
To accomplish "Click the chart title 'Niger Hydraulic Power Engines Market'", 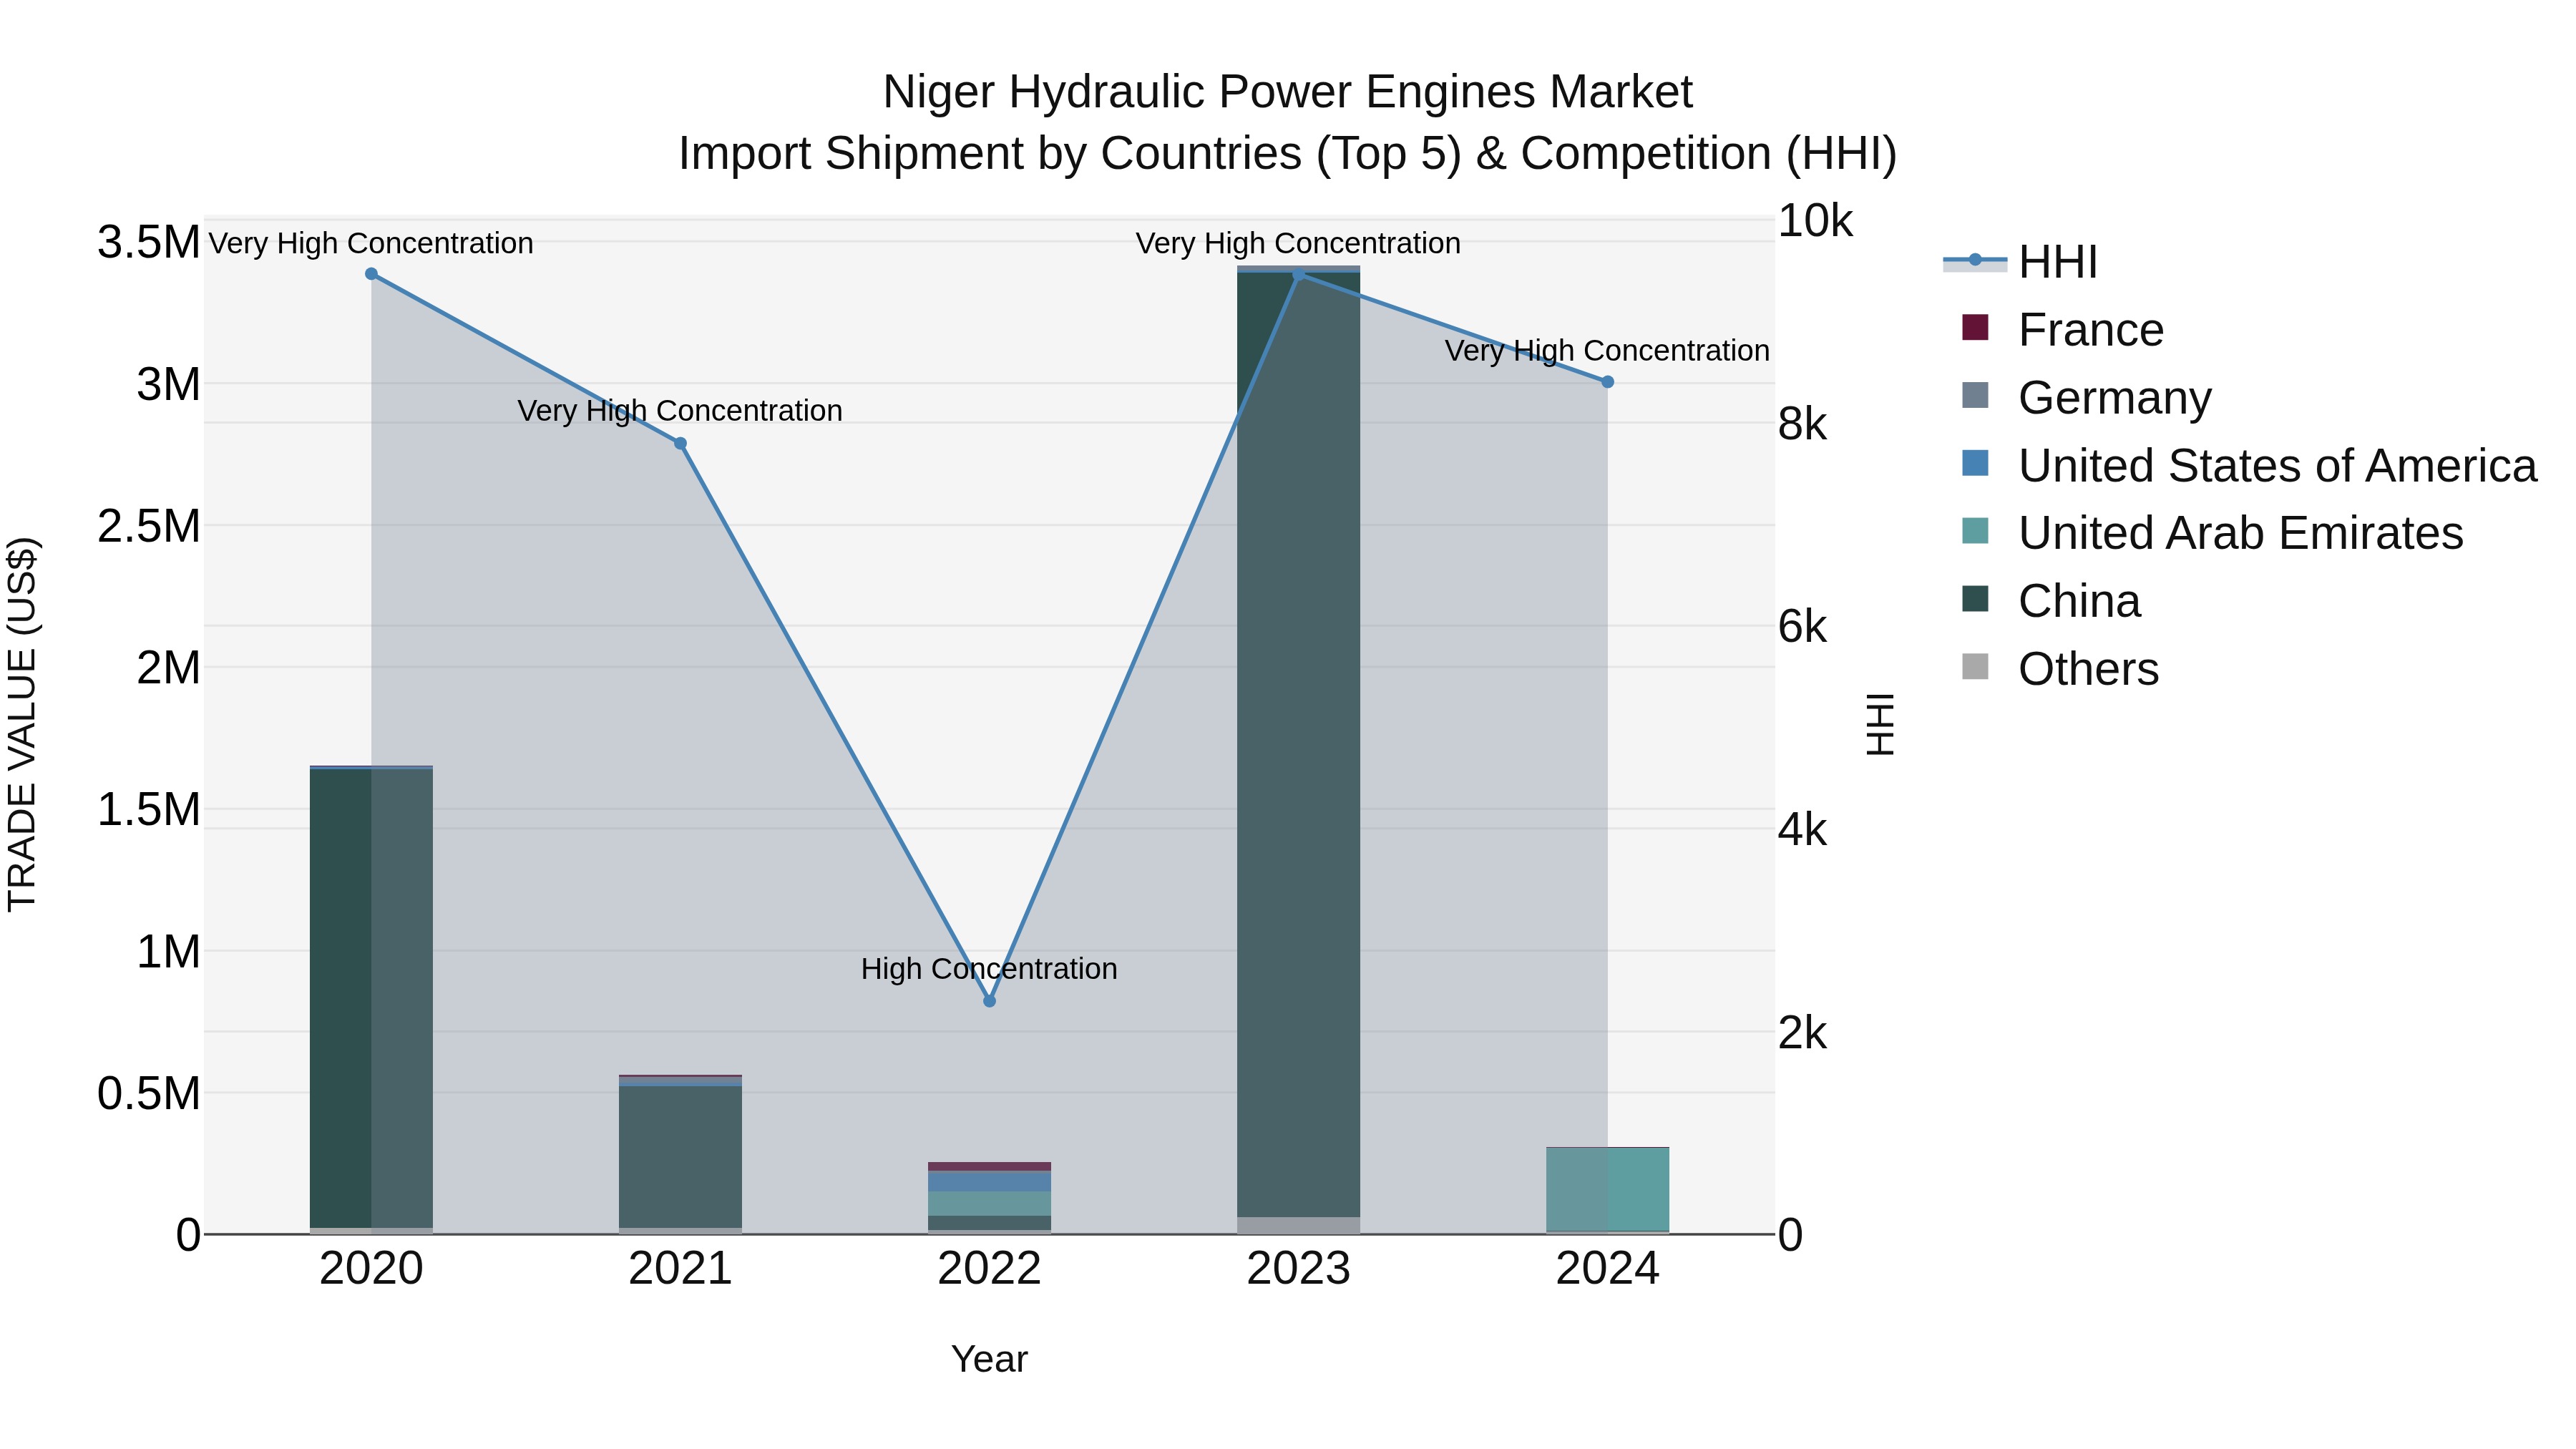I will pos(1287,92).
